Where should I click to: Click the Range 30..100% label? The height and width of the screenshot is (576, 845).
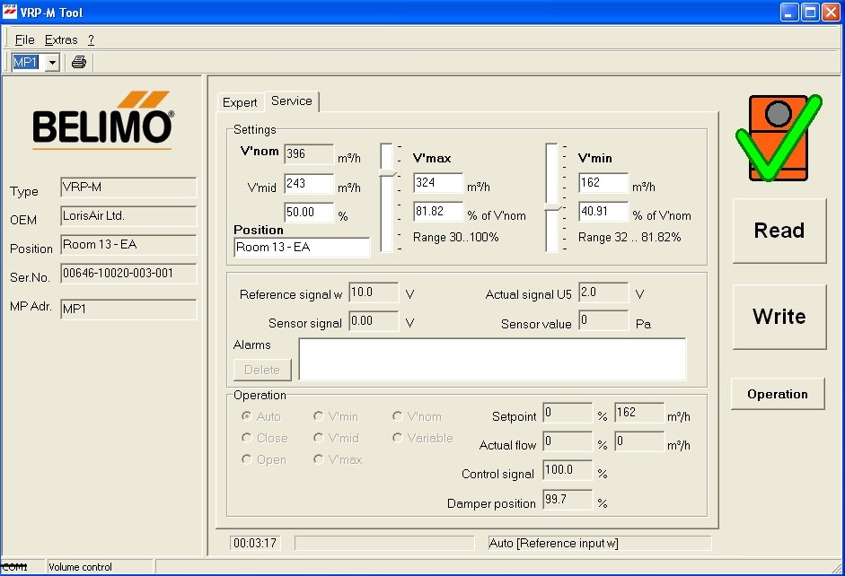click(456, 238)
